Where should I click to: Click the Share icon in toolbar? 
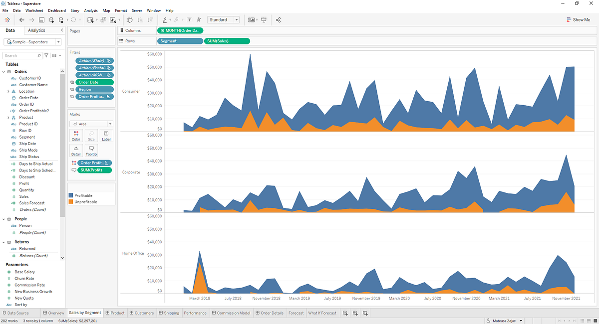point(278,20)
